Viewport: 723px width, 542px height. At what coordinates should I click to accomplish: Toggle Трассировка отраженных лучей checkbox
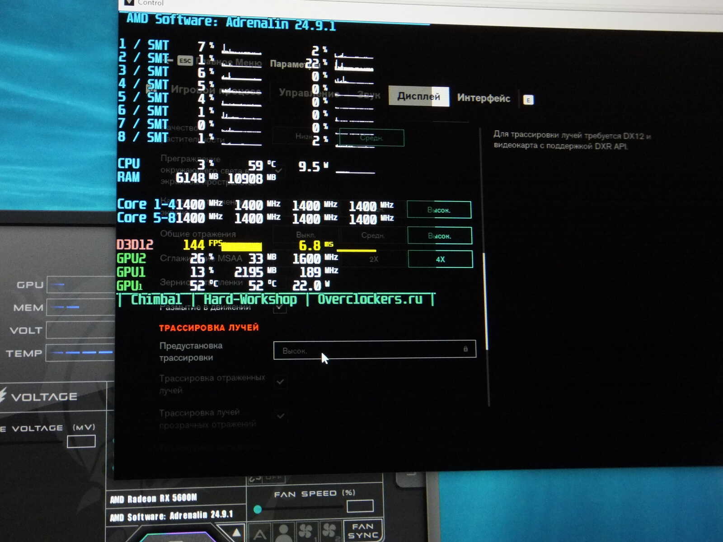coord(280,382)
